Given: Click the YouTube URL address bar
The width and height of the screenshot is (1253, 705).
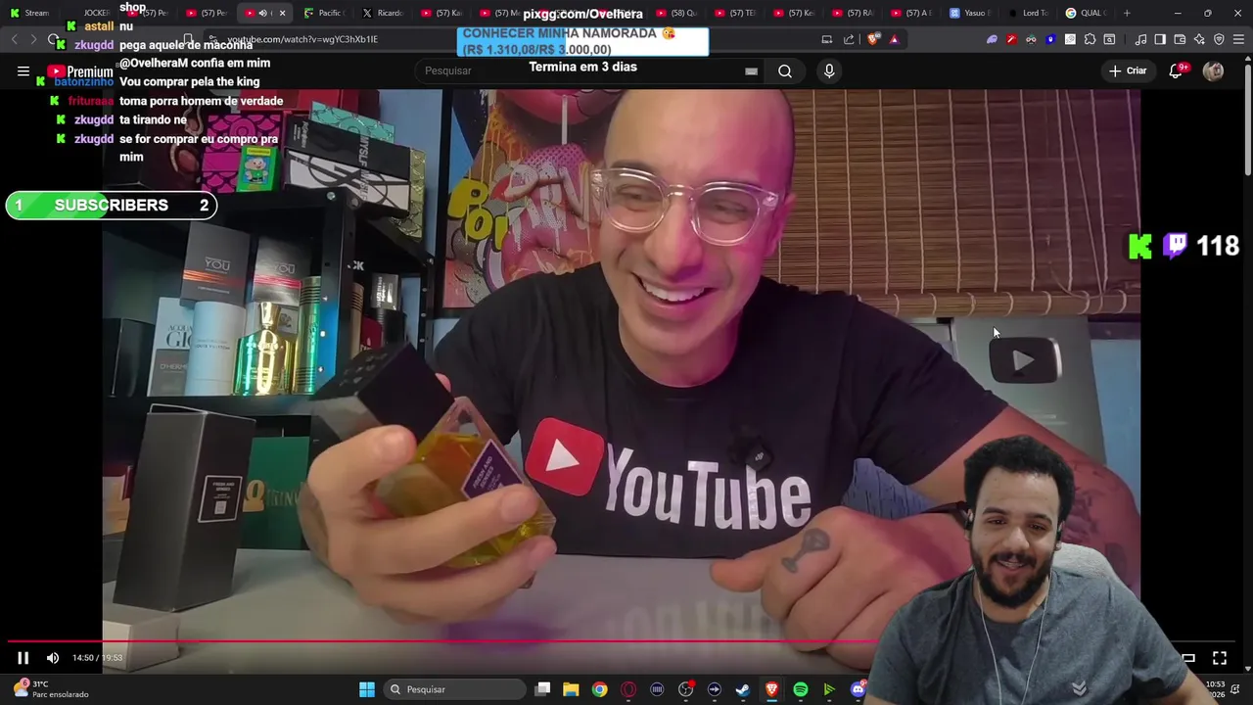Looking at the screenshot, I should 509,39.
